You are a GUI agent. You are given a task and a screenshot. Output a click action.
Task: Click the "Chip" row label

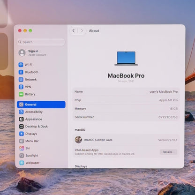(78, 100)
